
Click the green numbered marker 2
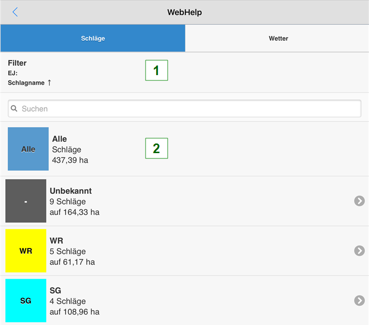pyautogui.click(x=156, y=148)
